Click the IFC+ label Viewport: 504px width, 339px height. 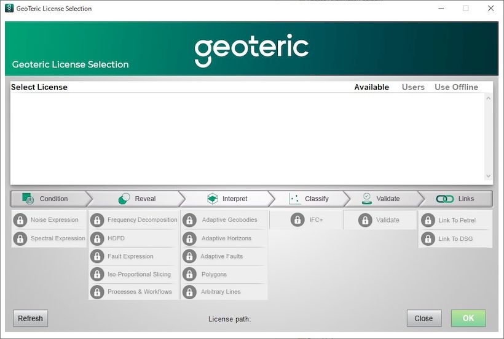(x=316, y=219)
